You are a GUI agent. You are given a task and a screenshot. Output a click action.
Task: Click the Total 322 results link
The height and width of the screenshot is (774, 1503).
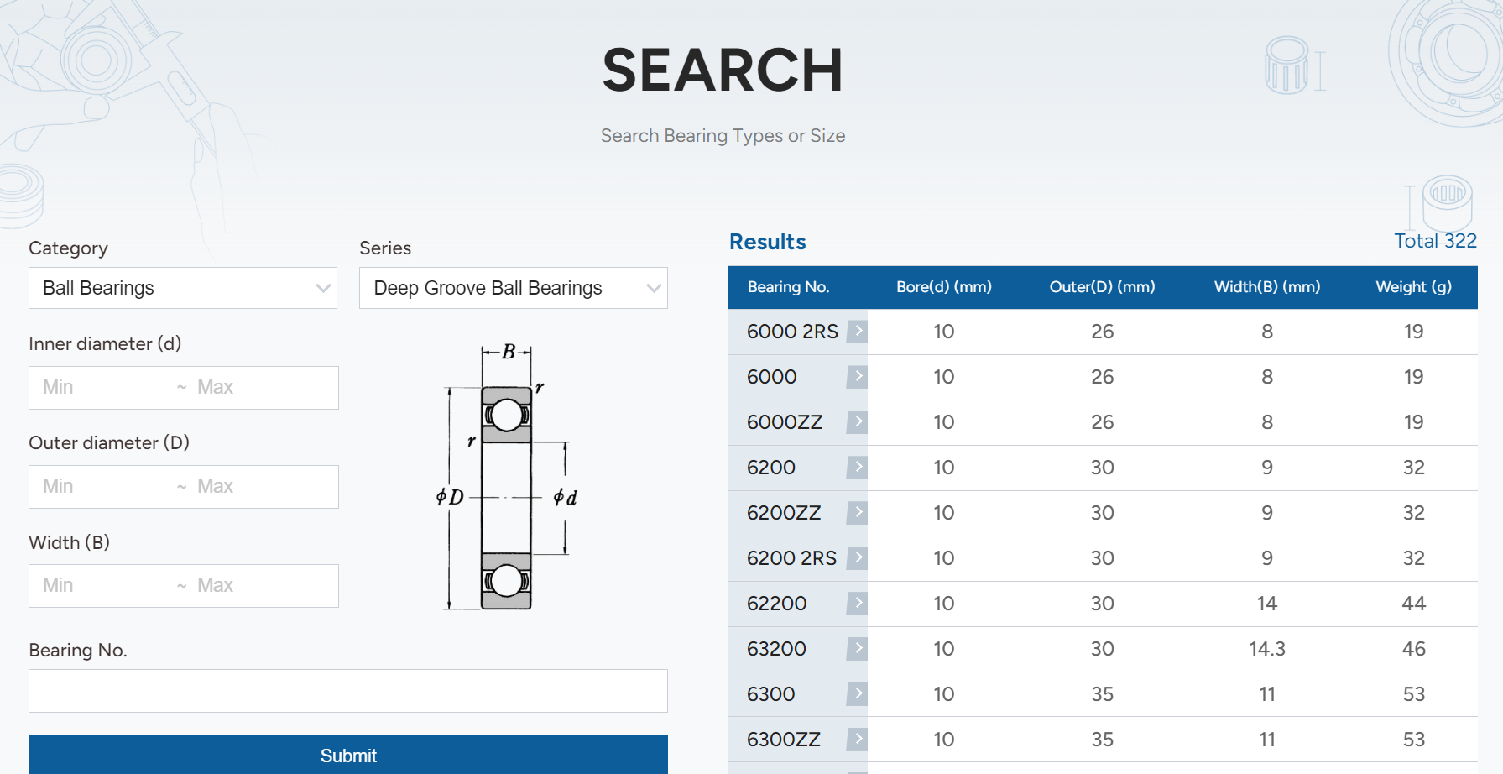[x=1435, y=241]
